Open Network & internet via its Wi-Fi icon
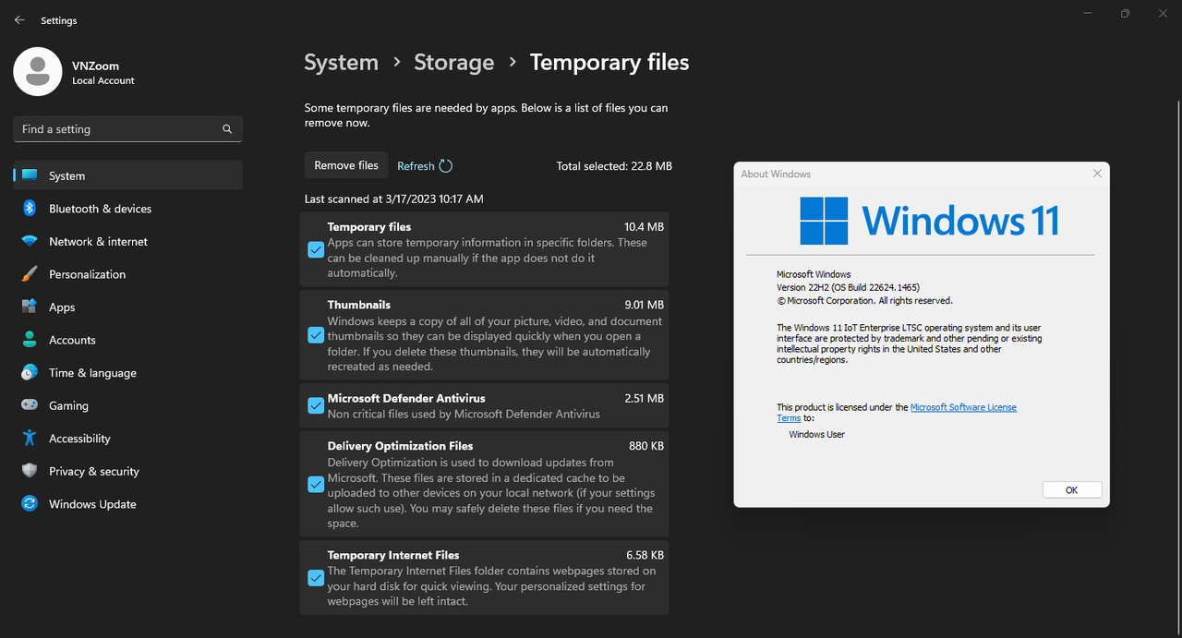Viewport: 1182px width, 638px height. [30, 242]
